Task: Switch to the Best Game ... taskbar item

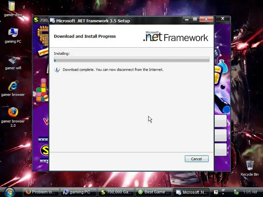Action: pyautogui.click(x=154, y=192)
